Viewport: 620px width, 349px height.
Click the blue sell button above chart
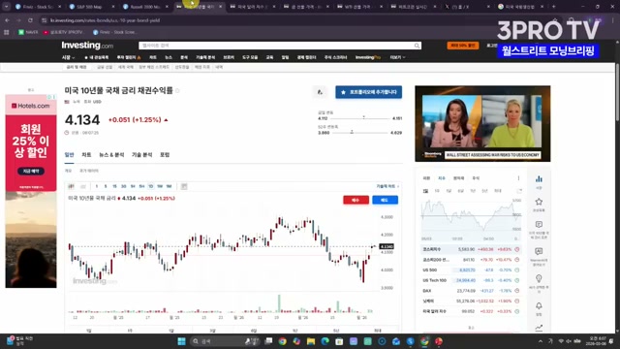click(x=386, y=201)
